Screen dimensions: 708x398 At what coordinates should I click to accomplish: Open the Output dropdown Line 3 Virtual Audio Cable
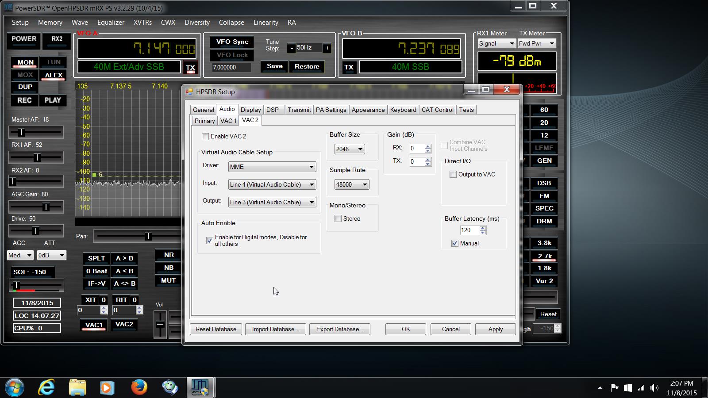tap(272, 202)
